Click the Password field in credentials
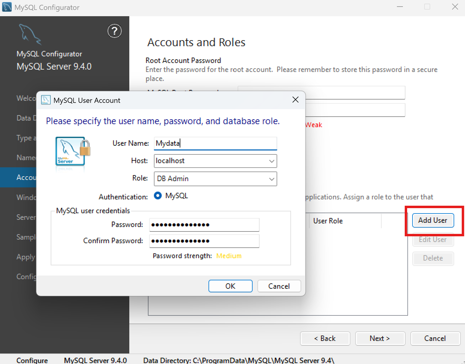 tap(204, 225)
